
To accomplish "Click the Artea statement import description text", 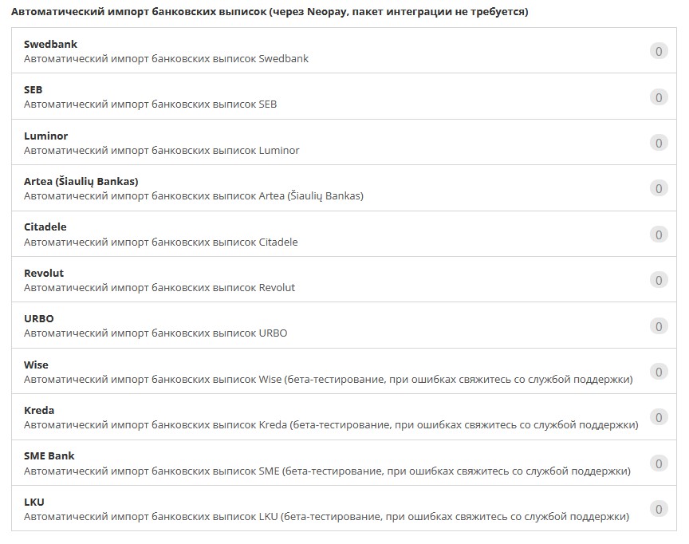I will 193,196.
